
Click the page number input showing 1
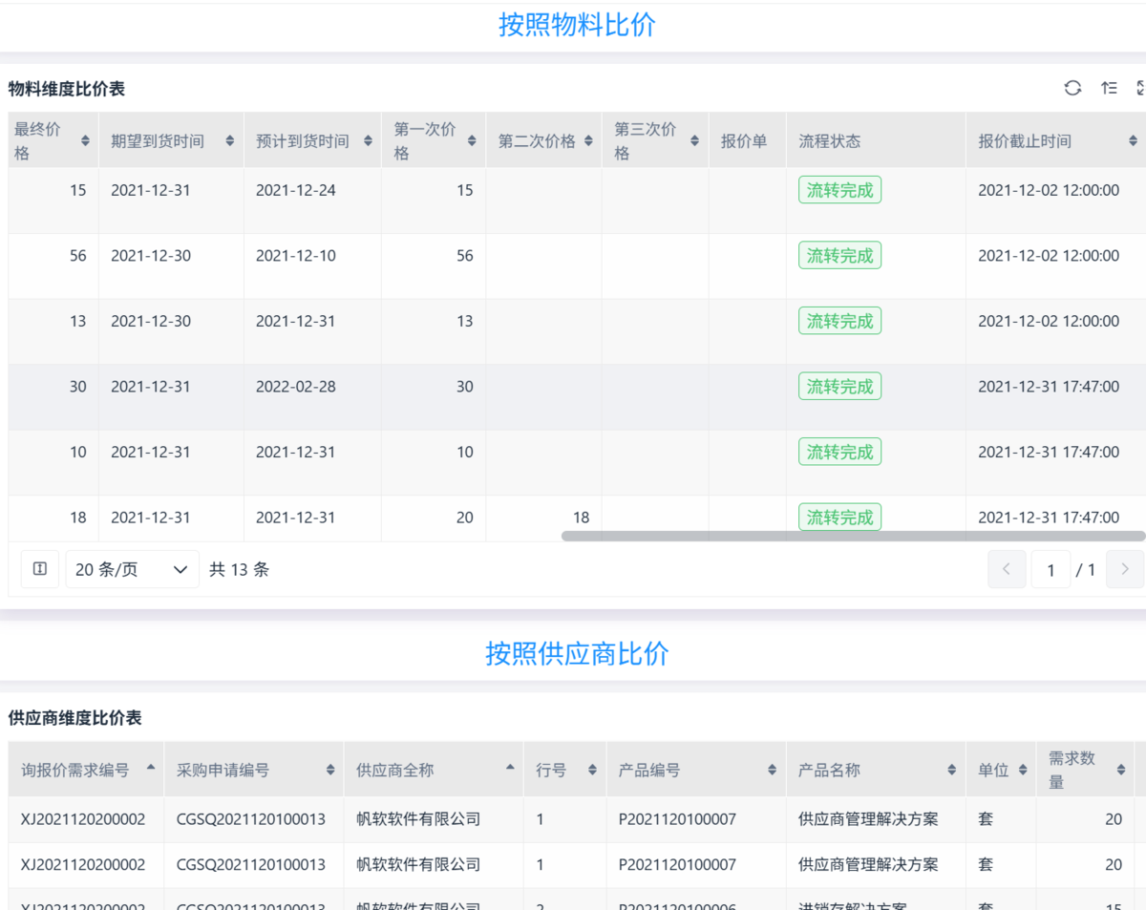[1050, 570]
